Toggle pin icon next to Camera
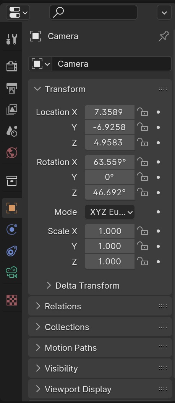This screenshot has width=175, height=403. (164, 36)
